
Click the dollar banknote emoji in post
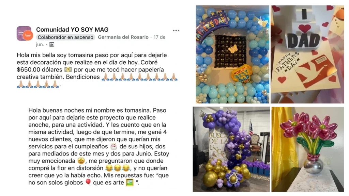click(68, 69)
